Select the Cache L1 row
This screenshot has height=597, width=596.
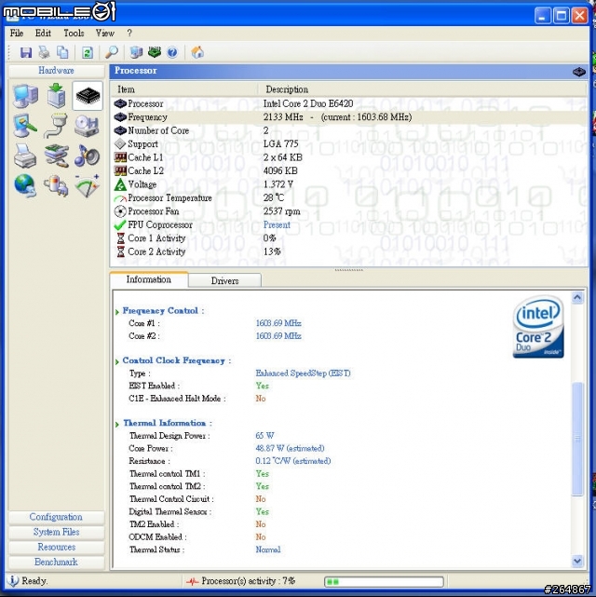coord(348,157)
